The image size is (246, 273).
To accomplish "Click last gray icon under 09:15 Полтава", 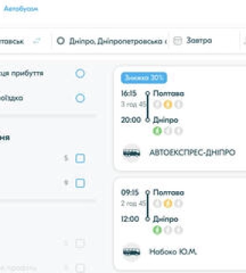I will point(178,203).
